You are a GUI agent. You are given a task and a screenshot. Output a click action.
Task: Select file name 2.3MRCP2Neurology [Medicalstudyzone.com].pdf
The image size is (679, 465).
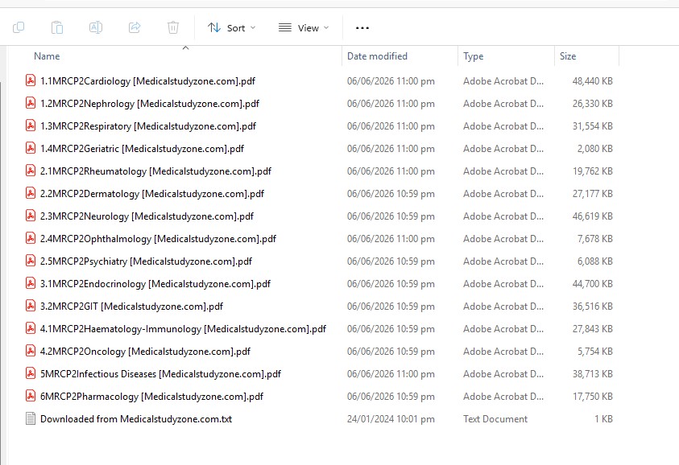click(x=147, y=216)
